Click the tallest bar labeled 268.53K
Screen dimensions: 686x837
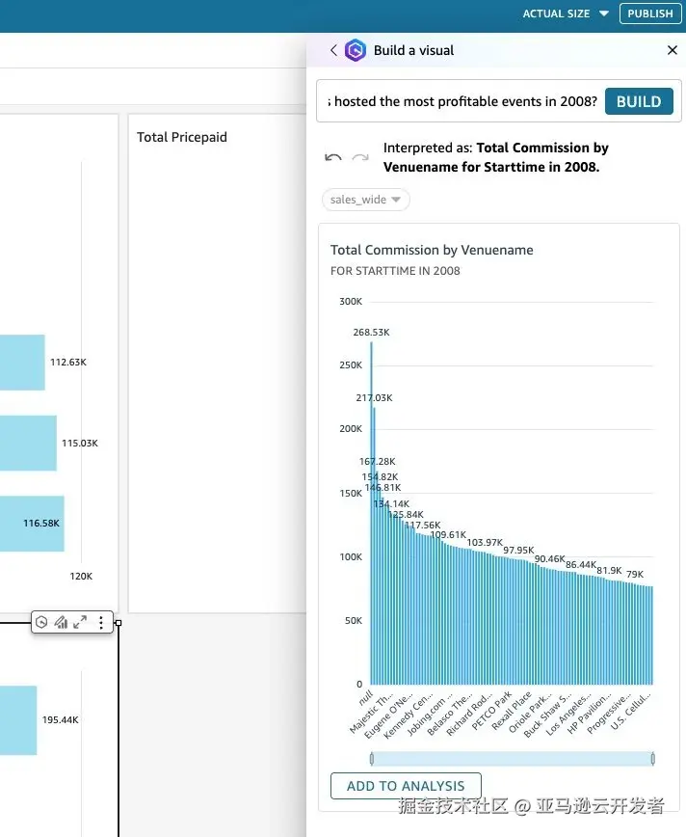pos(371,511)
